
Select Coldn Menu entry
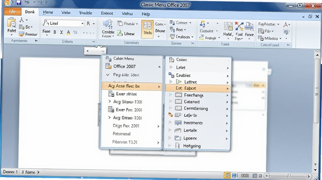[132, 59]
